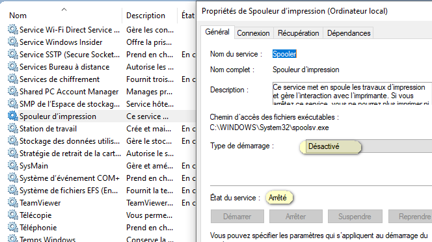This screenshot has height=242, width=432.
Task: Click the Arrêter button
Action: pos(295,217)
